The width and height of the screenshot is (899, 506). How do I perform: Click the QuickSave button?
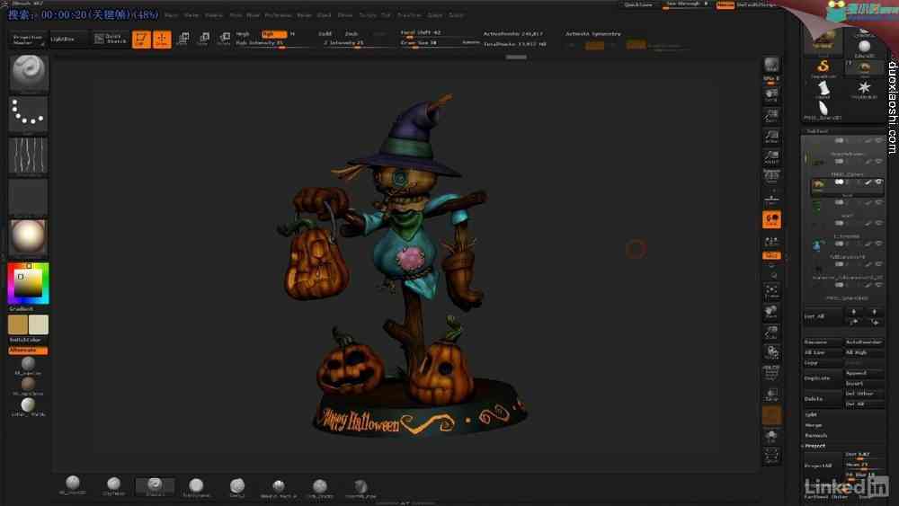coord(638,4)
